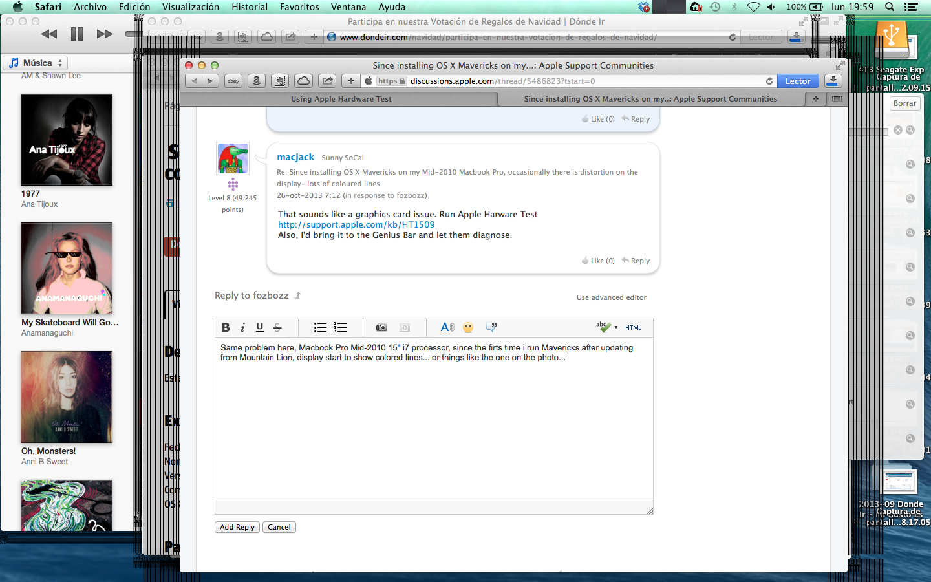Reply to macjack's post

636,261
